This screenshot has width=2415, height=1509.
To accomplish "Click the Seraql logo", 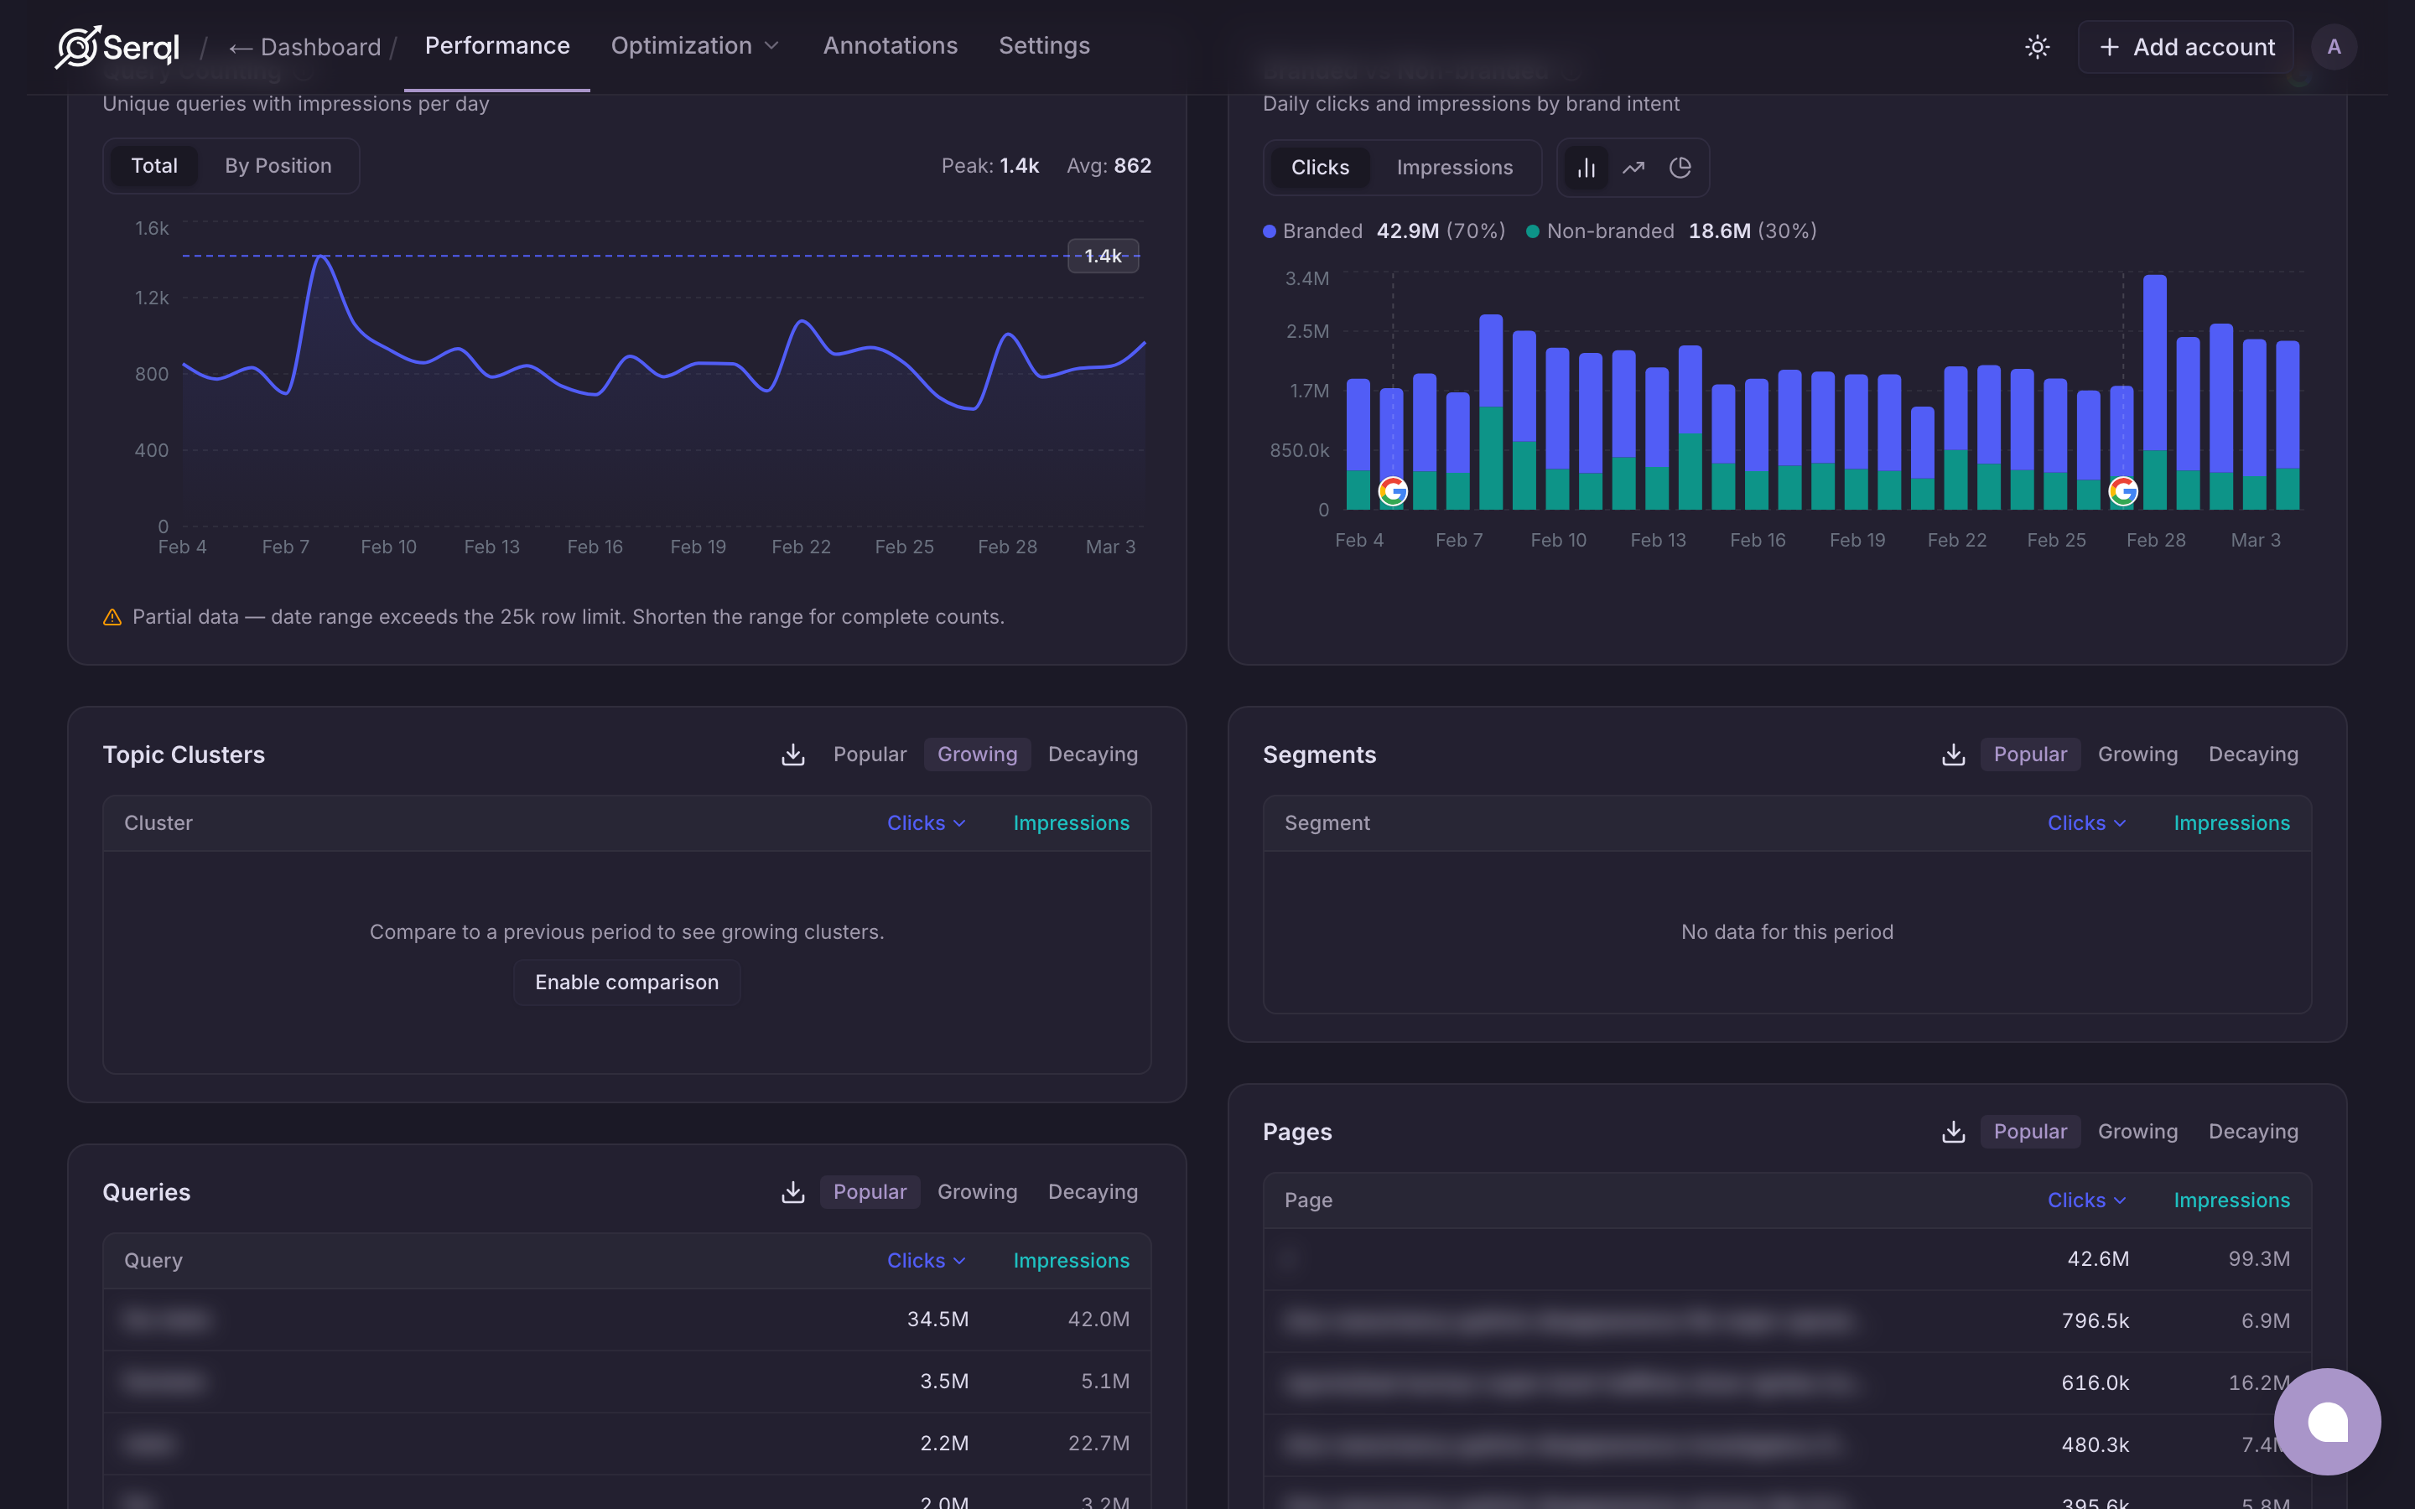I will pyautogui.click(x=117, y=47).
